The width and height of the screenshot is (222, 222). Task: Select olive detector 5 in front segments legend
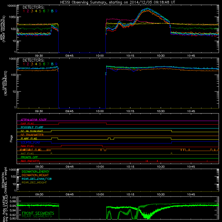[40, 11]
